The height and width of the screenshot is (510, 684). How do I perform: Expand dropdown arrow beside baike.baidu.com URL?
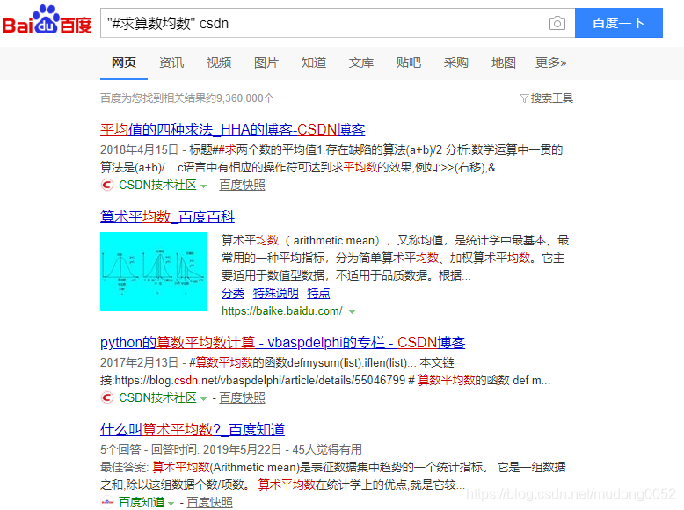tap(352, 312)
